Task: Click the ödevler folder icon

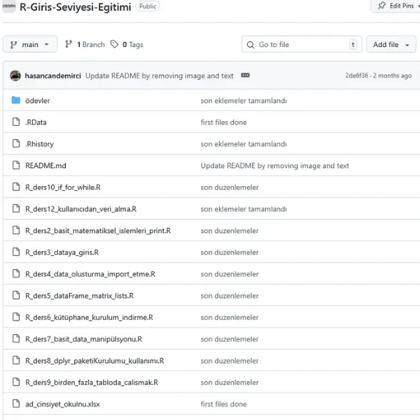Action: coord(16,100)
